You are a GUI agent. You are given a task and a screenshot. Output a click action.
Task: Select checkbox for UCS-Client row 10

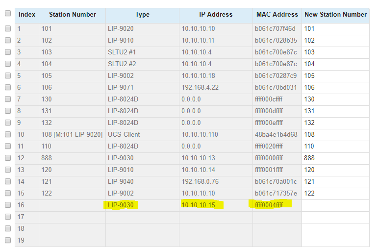(8, 134)
